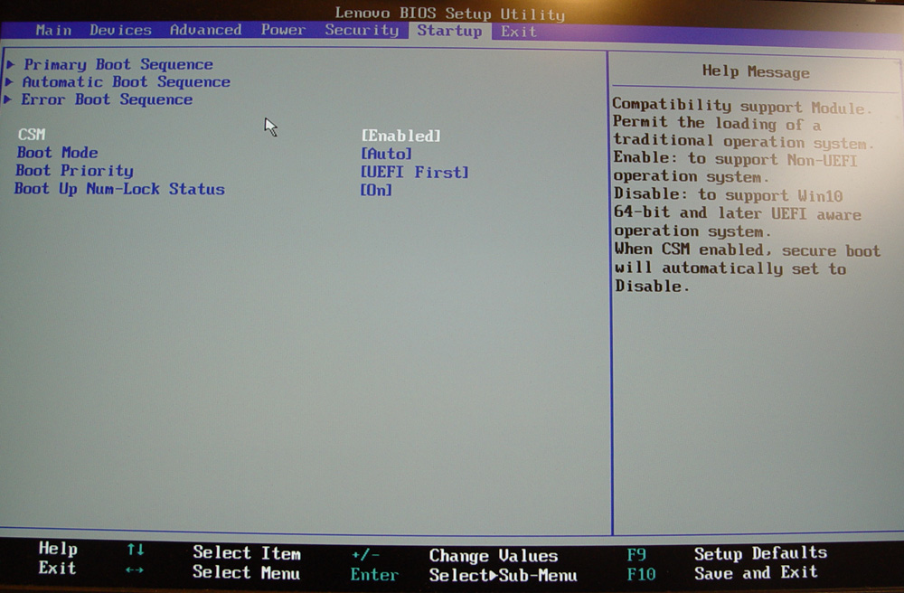Open the Security tab
Image resolution: width=904 pixels, height=593 pixels.
[362, 30]
